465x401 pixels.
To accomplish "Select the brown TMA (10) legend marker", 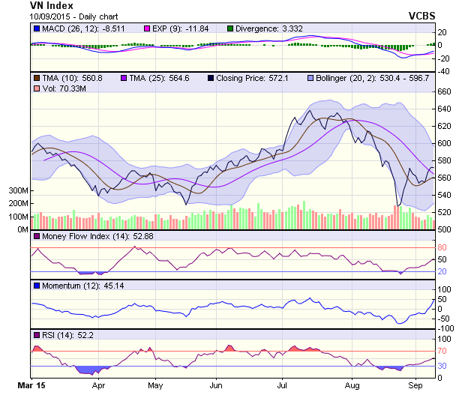I will (x=36, y=77).
